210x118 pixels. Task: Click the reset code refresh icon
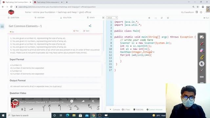coord(162,18)
